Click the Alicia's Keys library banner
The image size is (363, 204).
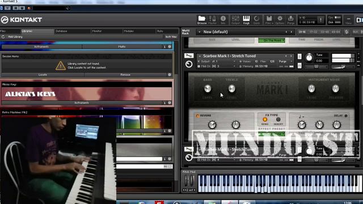click(87, 94)
